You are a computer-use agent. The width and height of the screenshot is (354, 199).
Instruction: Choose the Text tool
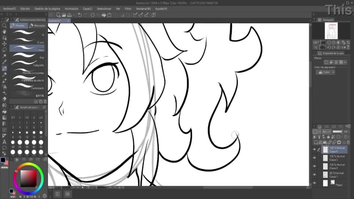tap(4, 142)
